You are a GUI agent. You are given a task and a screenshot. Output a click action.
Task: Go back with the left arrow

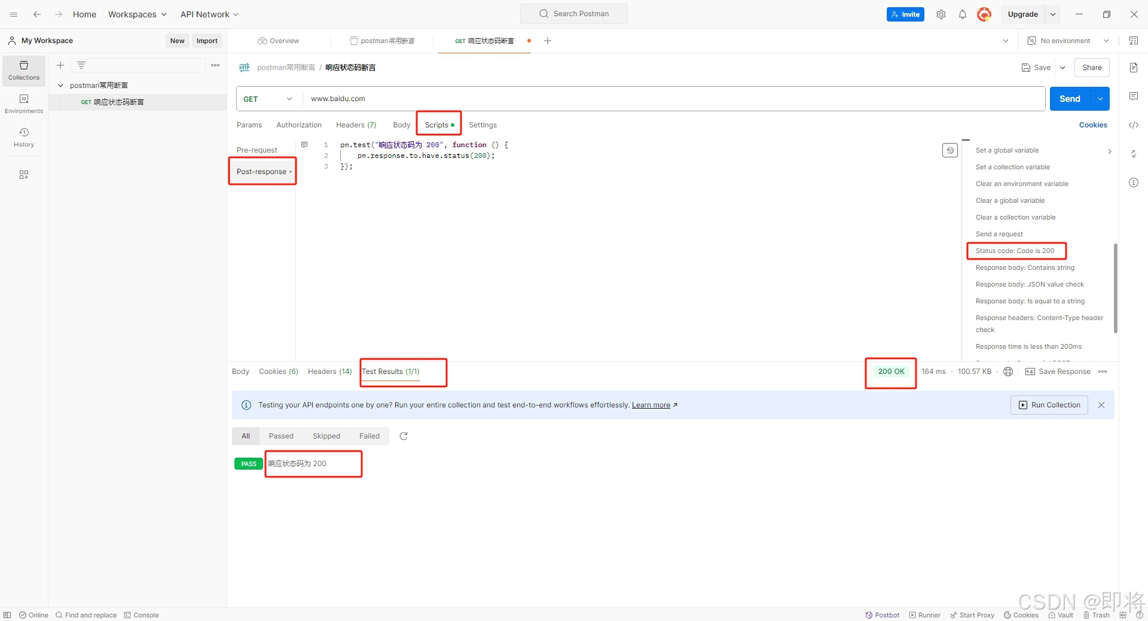(x=37, y=14)
